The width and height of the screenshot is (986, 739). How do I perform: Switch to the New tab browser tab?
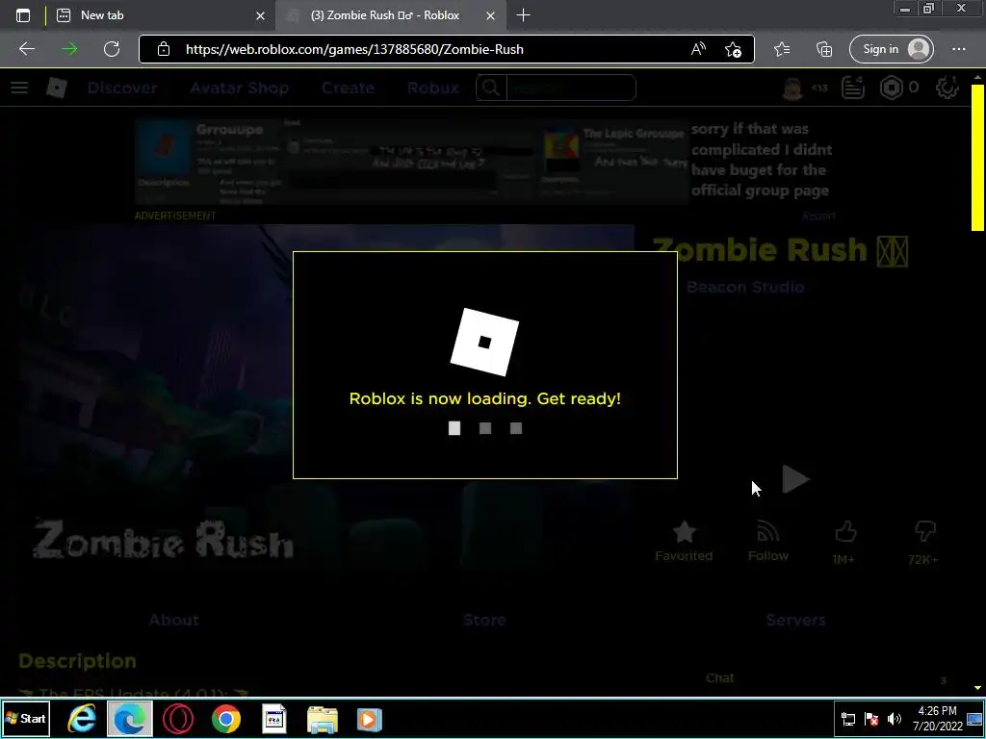click(161, 15)
